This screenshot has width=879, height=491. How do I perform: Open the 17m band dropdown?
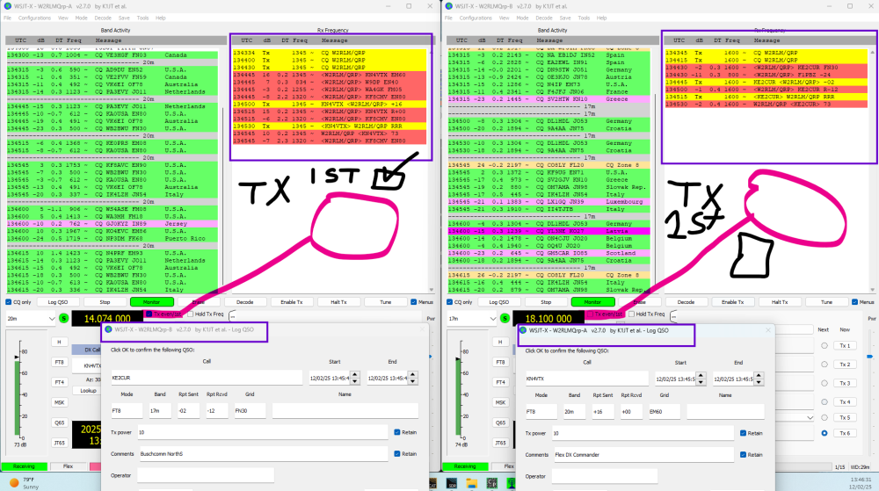tap(472, 319)
